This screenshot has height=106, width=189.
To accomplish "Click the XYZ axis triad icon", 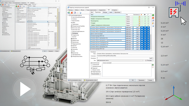I will [x=174, y=93].
